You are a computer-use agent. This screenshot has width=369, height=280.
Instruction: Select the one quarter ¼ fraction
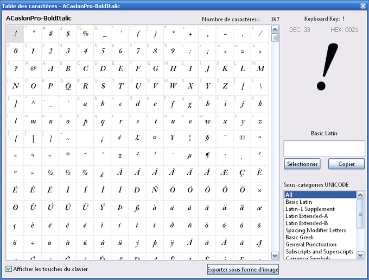tap(50, 173)
